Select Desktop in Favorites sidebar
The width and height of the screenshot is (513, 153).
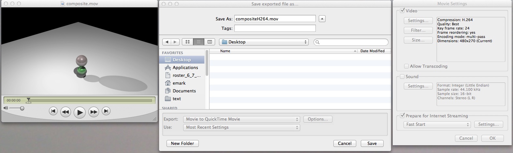[x=182, y=60]
